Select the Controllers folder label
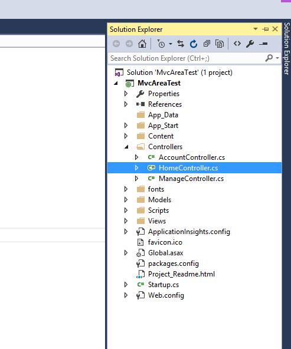The image size is (291, 349). click(x=165, y=147)
